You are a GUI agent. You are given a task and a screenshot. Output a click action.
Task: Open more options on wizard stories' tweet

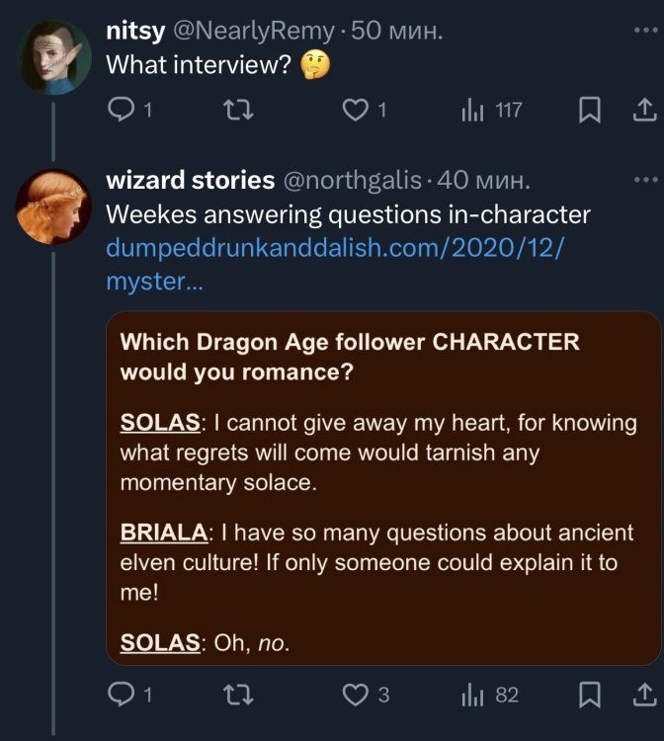[x=644, y=180]
